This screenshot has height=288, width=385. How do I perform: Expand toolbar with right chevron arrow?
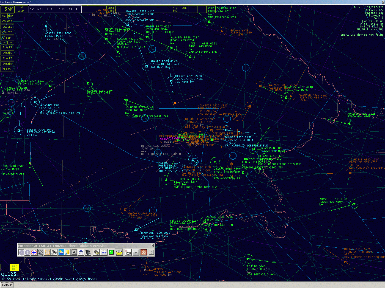(x=151, y=252)
